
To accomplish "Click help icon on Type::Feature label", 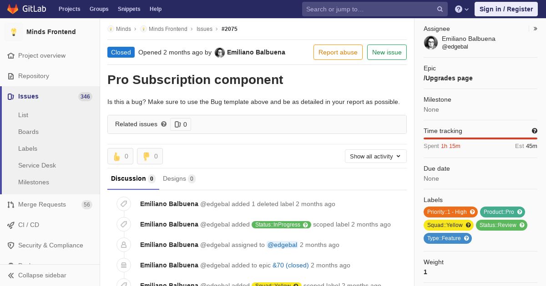I will pos(466,238).
